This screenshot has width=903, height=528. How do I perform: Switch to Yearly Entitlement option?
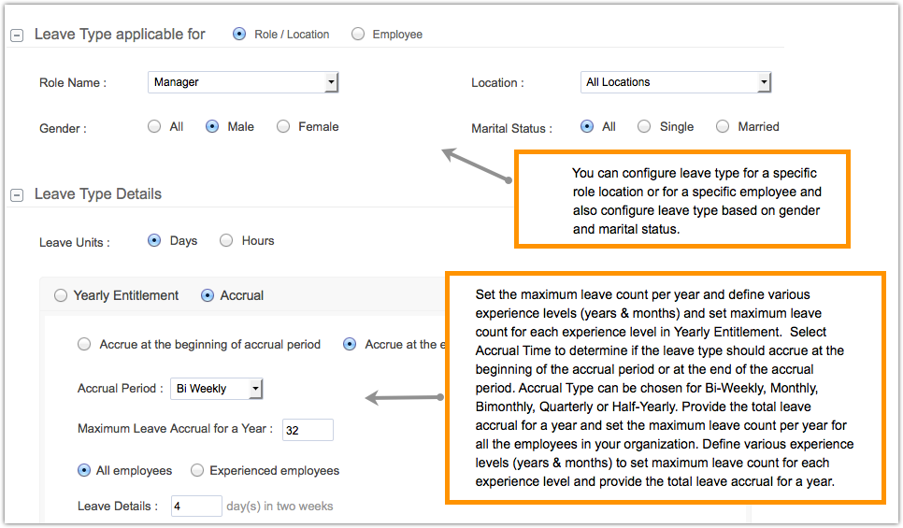tap(61, 295)
